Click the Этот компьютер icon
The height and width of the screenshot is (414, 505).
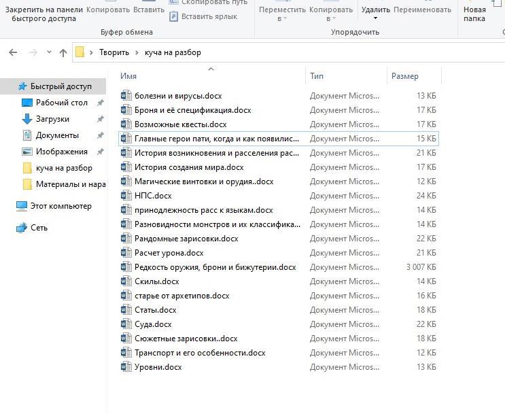pyautogui.click(x=22, y=206)
